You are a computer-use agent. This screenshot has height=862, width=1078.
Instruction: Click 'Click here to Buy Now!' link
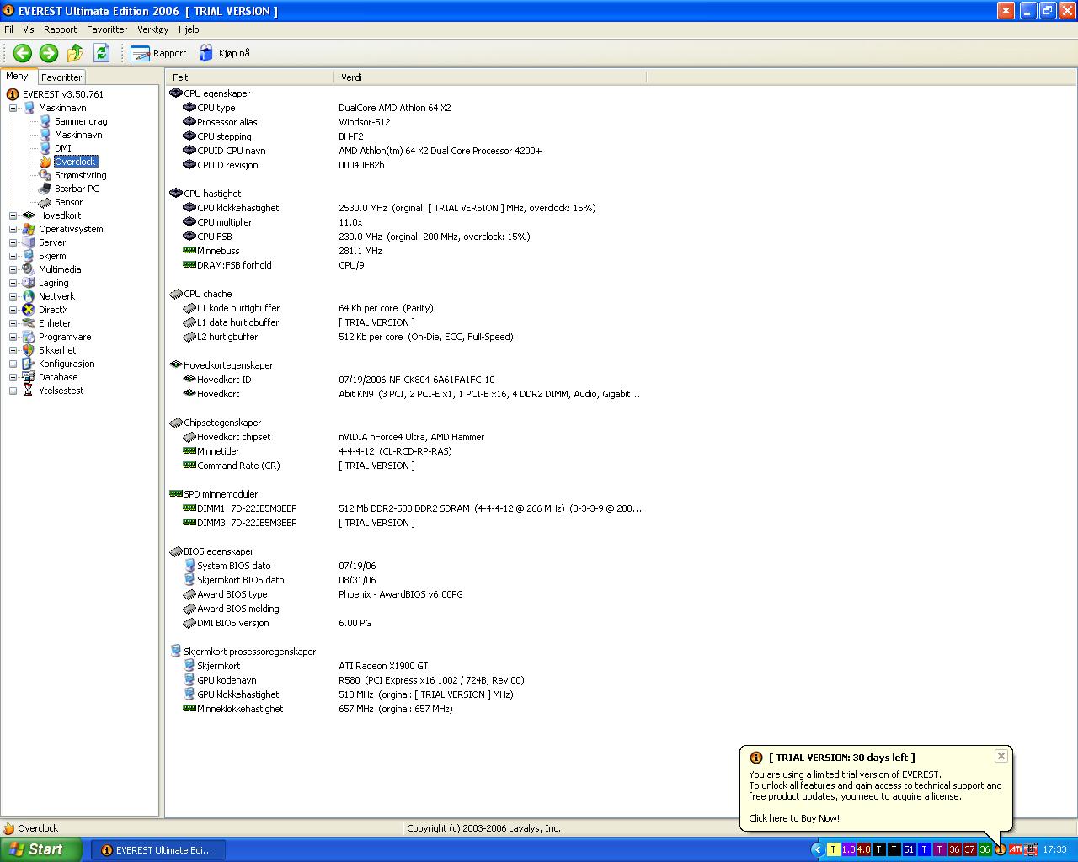(x=794, y=818)
